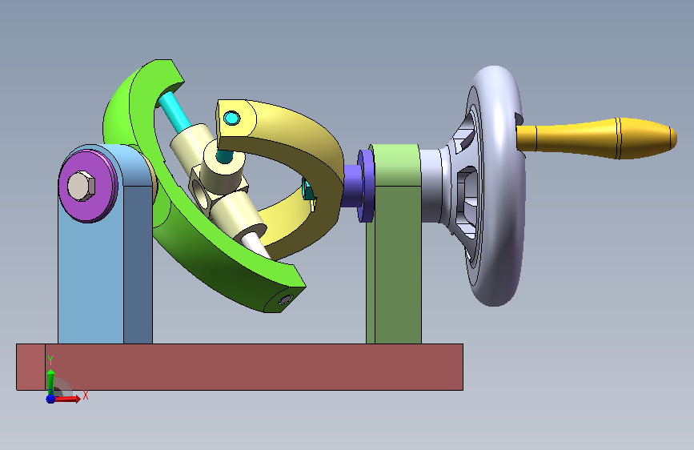Click the "Y" axis label
The height and width of the screenshot is (450, 694).
tap(50, 360)
